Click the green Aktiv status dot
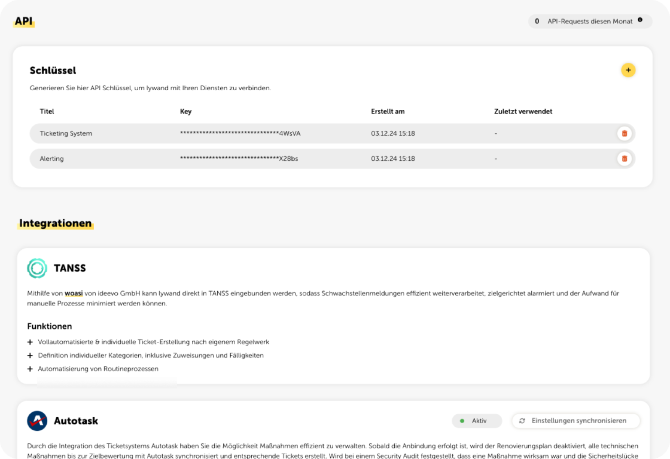 click(462, 421)
